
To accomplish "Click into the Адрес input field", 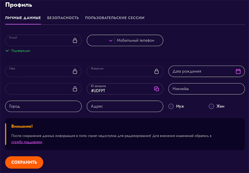I will point(125,106).
